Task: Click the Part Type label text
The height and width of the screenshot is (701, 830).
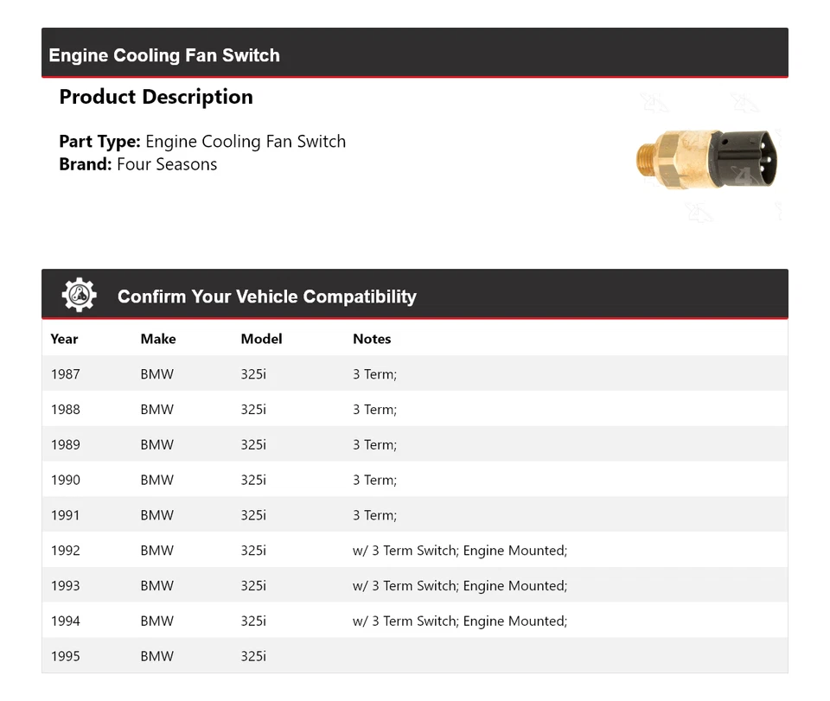Action: pos(99,142)
